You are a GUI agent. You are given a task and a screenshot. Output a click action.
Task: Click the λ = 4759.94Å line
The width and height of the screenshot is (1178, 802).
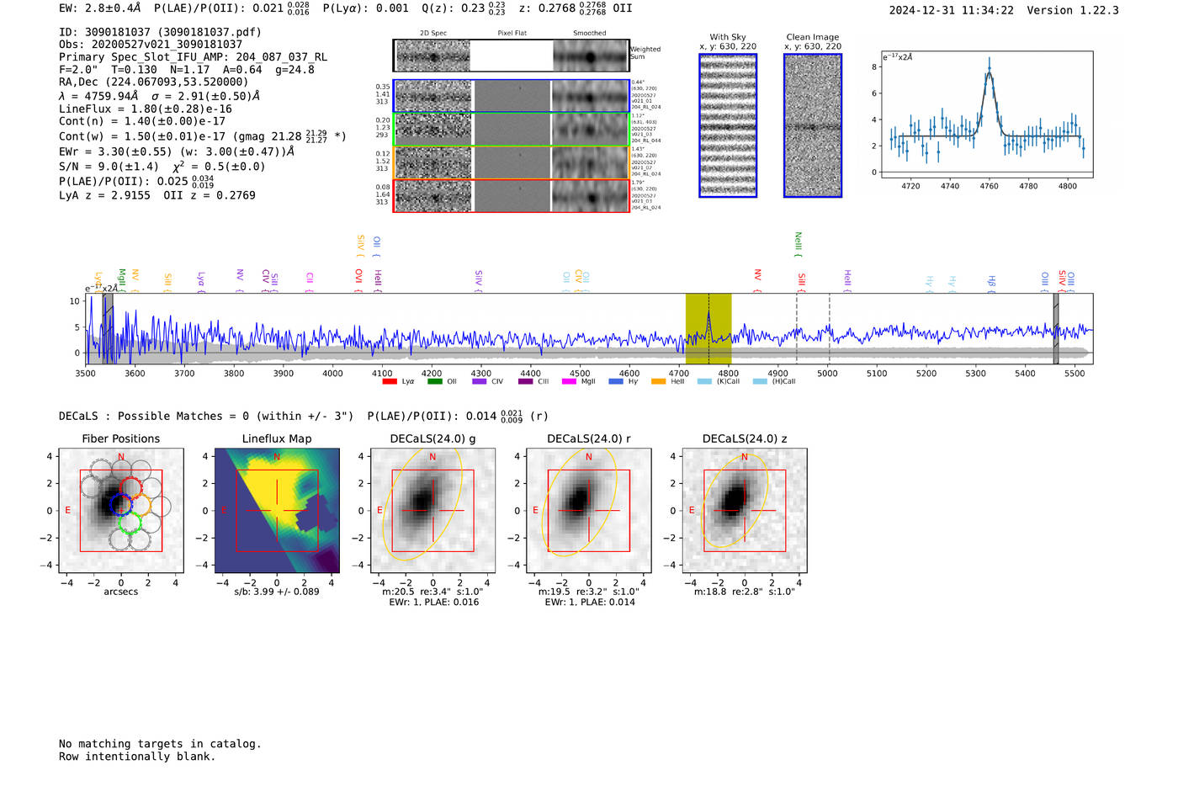pos(160,96)
